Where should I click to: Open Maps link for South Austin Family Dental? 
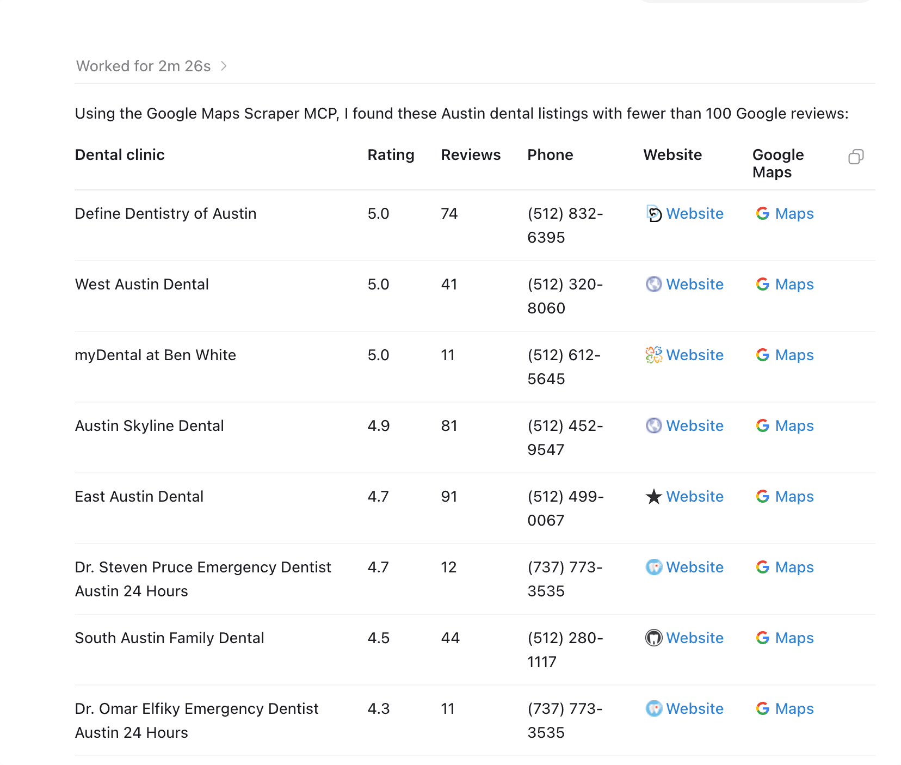(x=794, y=638)
